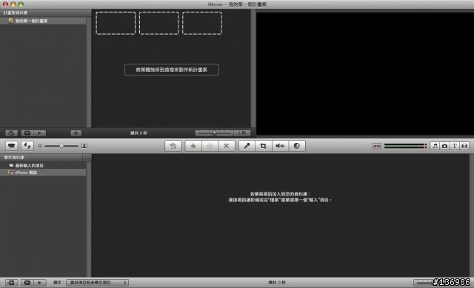474x288 pixels.
Task: Play event full screen from bottom bar
Action: pos(27,283)
